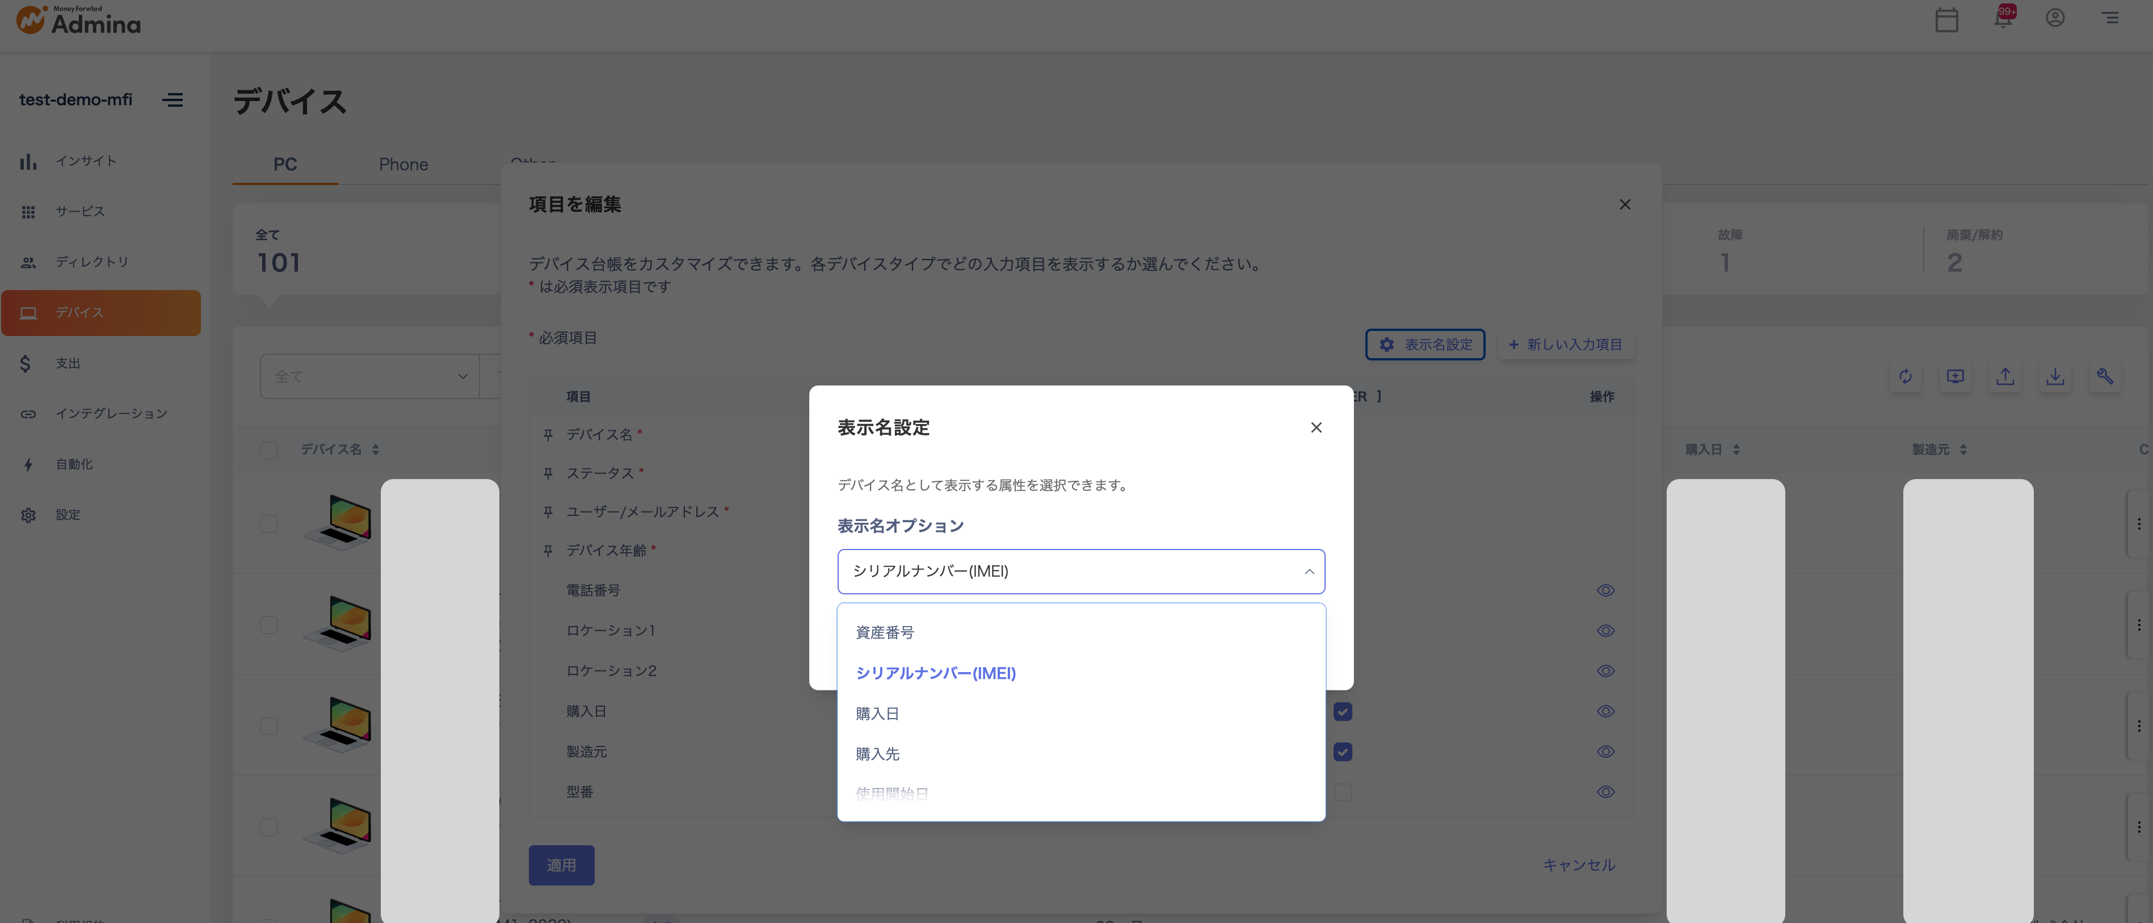Check the checkbox in 型番 row
Screen dimensions: 2153x923
[x=1343, y=792]
